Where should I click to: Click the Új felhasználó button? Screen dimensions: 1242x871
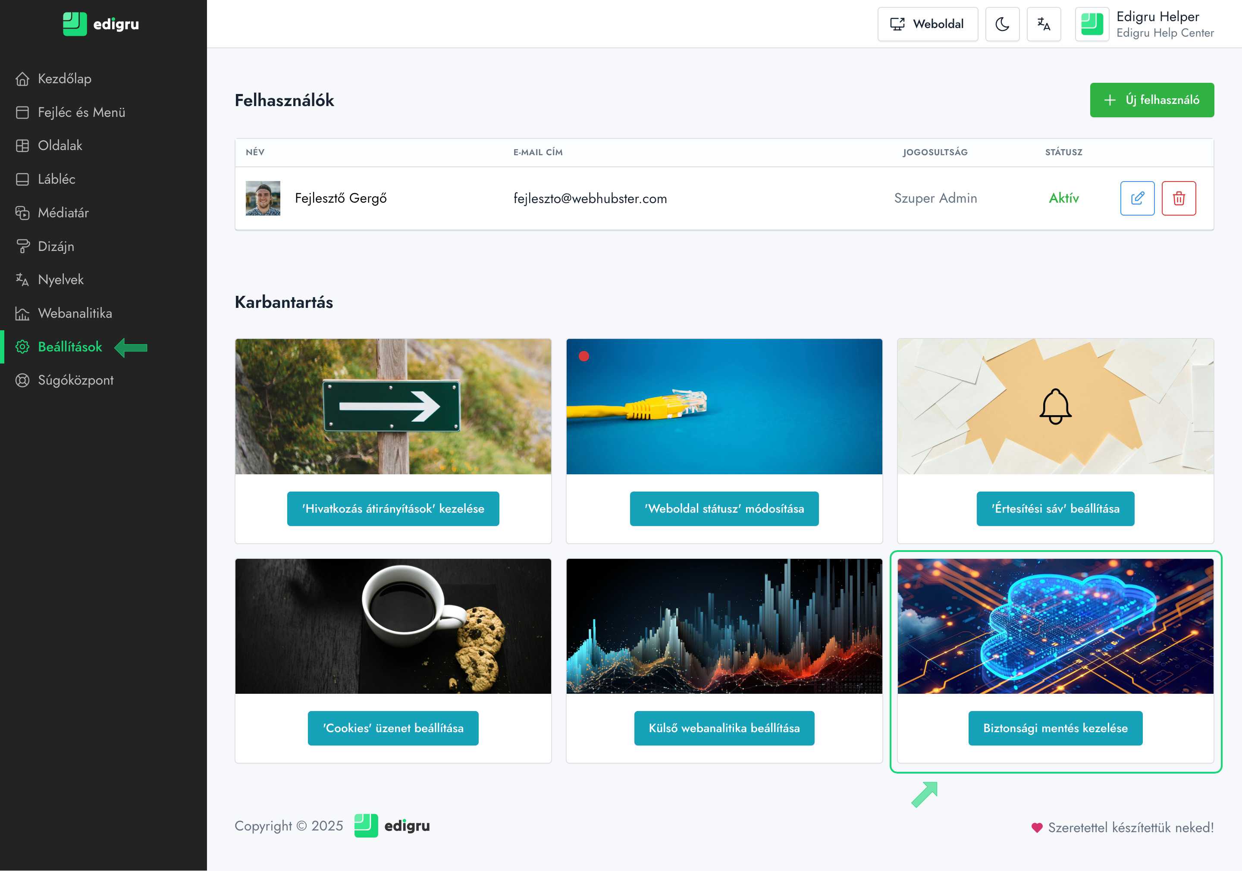[x=1152, y=100]
